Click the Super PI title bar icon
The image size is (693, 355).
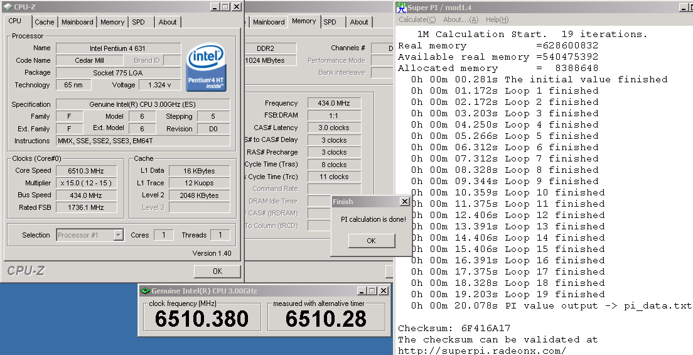(401, 7)
